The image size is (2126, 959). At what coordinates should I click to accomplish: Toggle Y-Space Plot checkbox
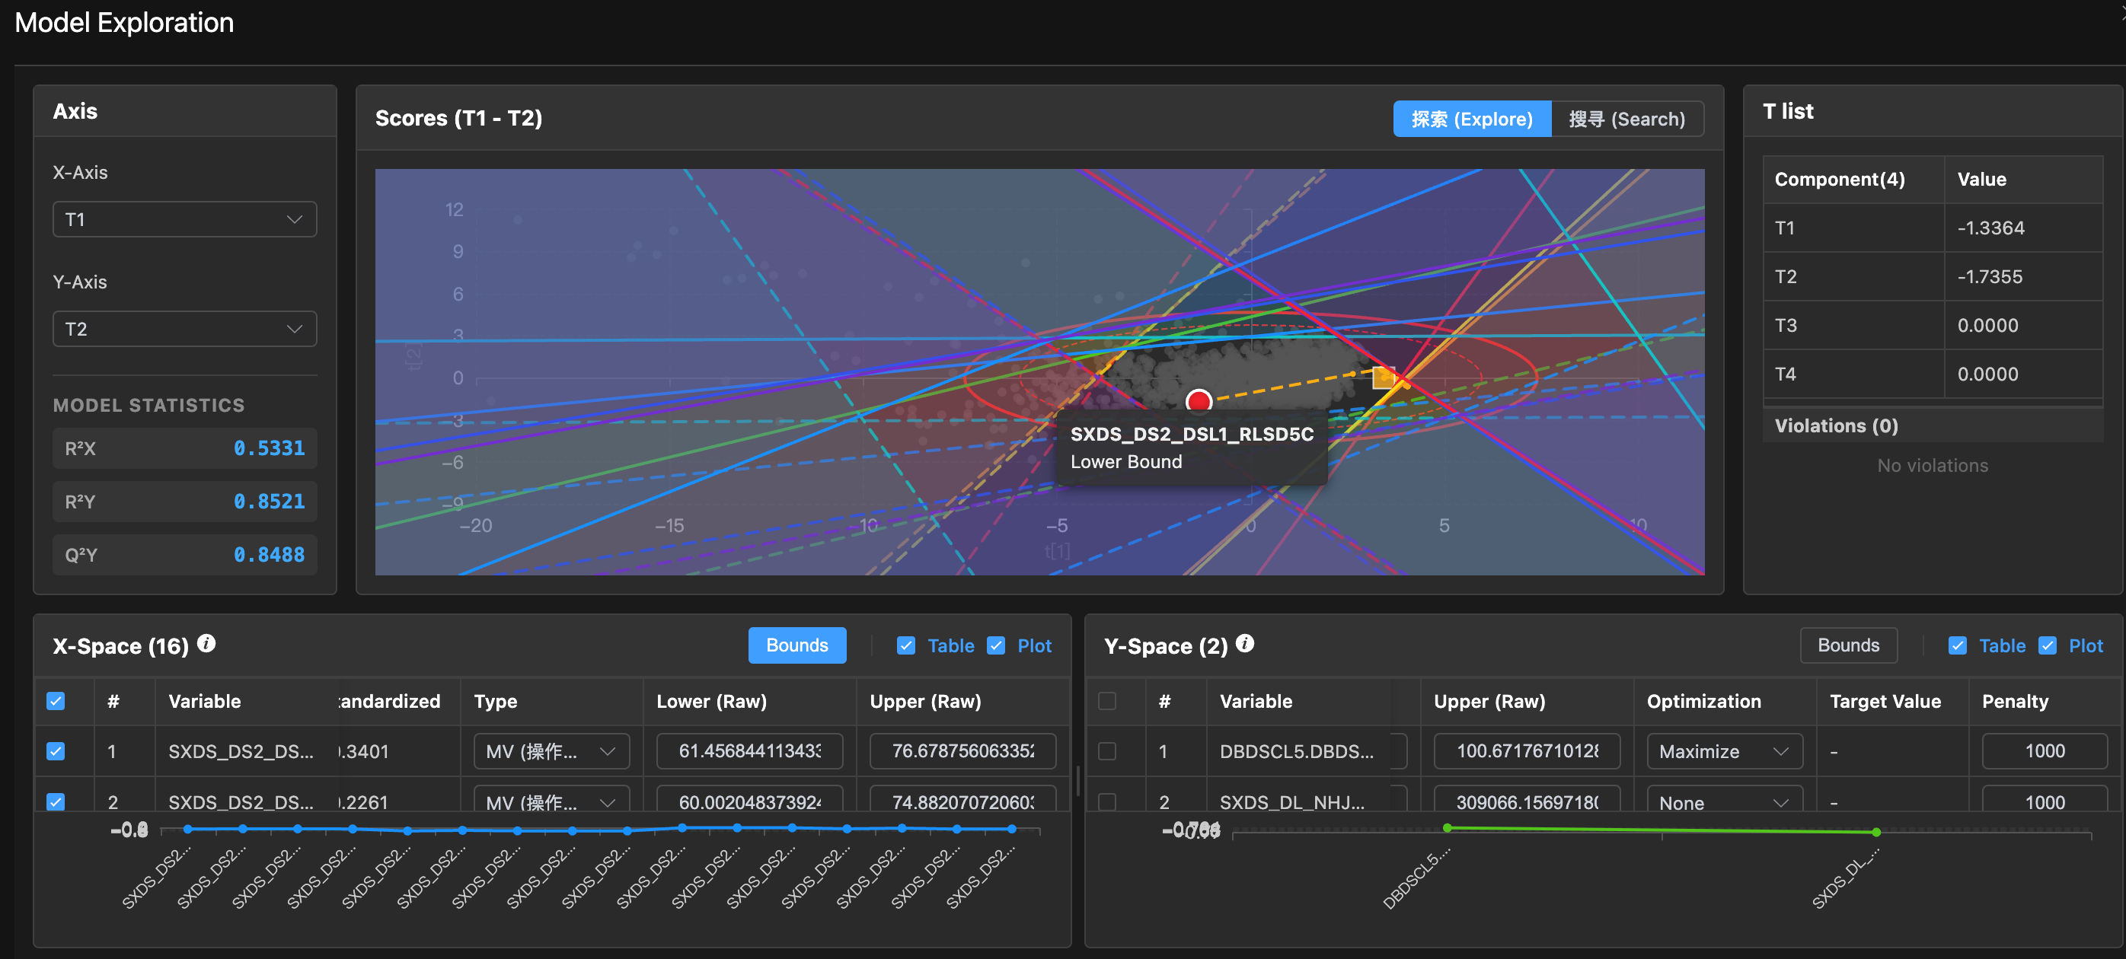[2048, 645]
